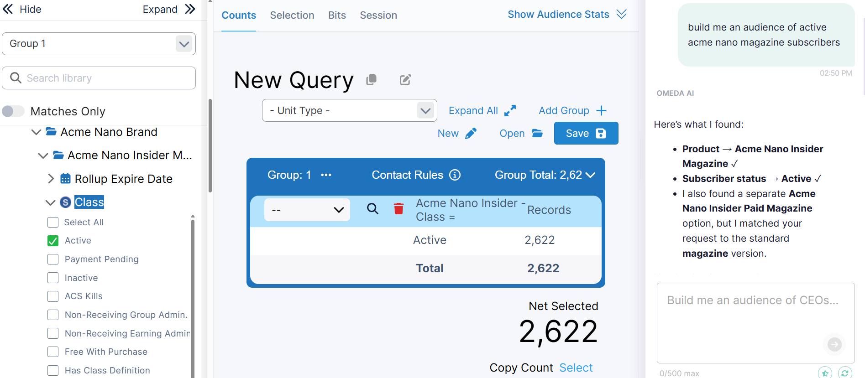The height and width of the screenshot is (378, 865).
Task: Select the Acme Nano Brand tree item
Action: pyautogui.click(x=109, y=132)
